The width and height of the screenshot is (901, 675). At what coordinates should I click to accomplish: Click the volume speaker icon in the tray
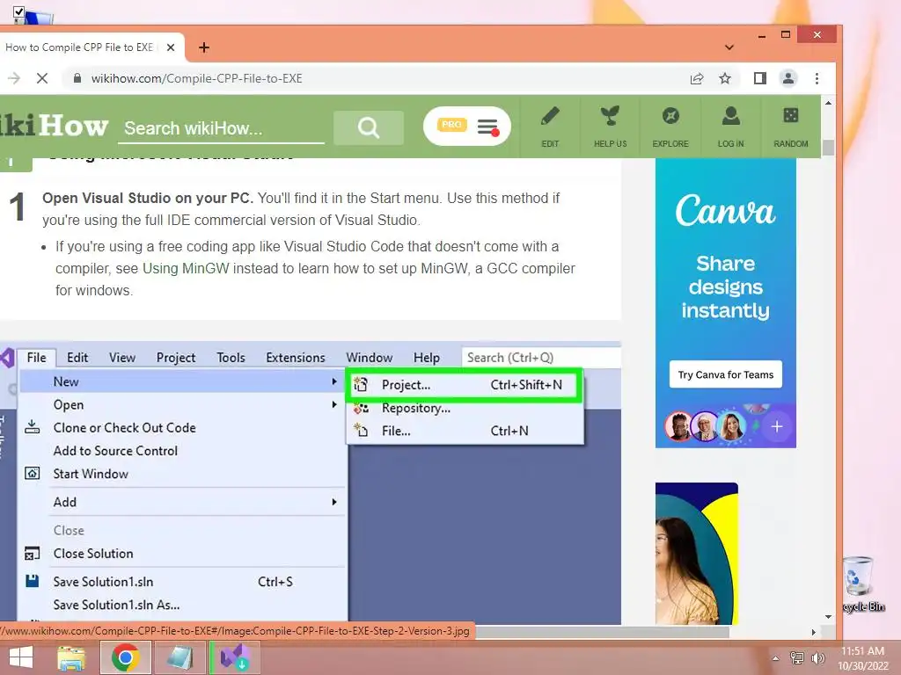[x=817, y=658]
